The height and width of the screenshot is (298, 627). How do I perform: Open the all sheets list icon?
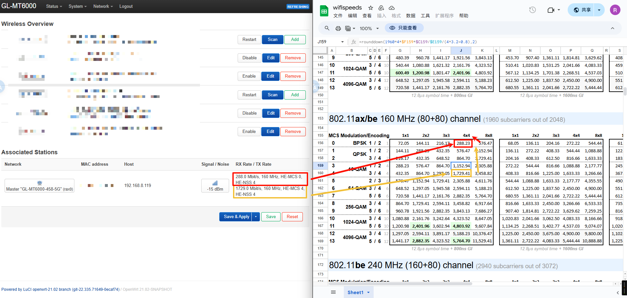pyautogui.click(x=333, y=292)
